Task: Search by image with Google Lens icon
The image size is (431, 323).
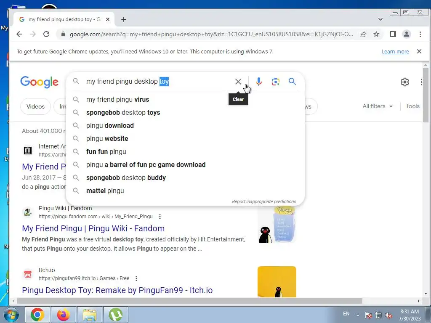Action: click(275, 82)
